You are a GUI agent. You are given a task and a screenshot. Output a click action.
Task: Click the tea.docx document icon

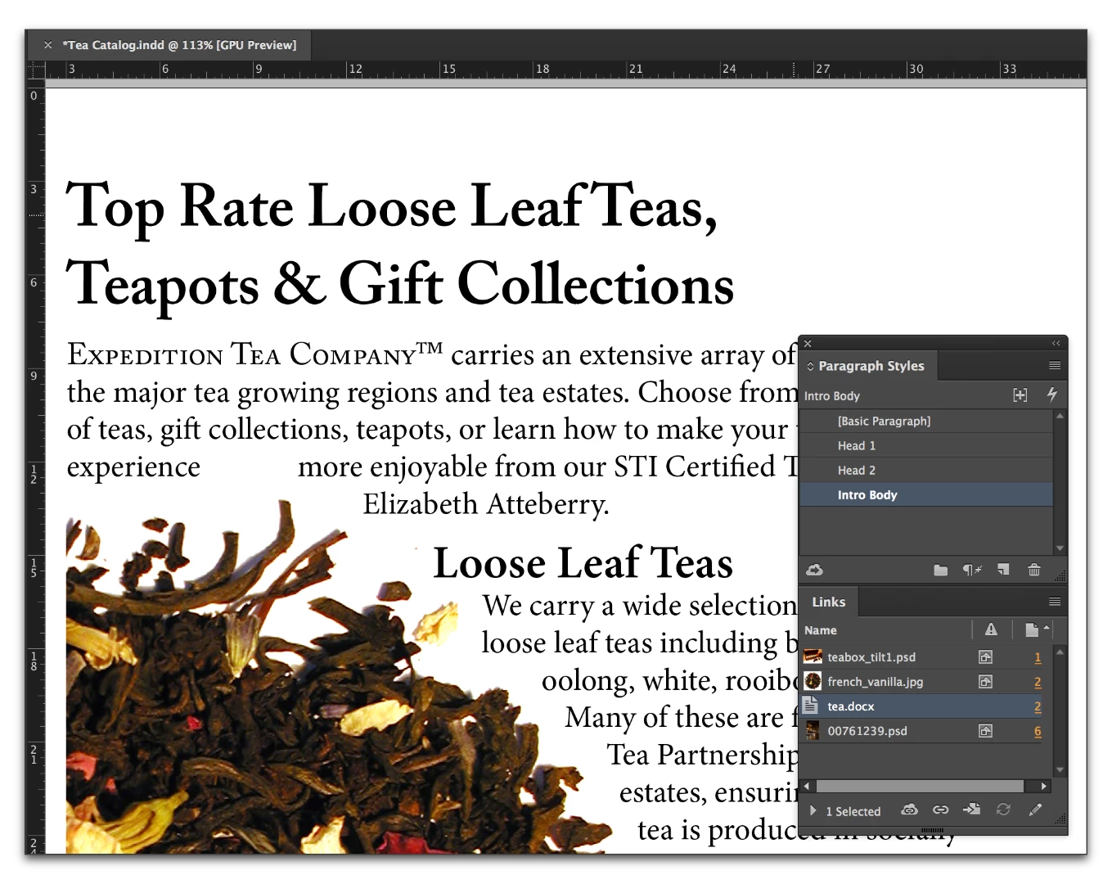pos(811,706)
